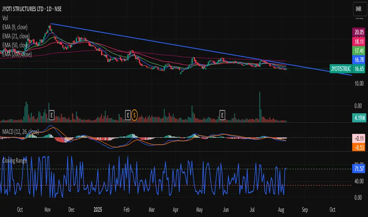The image size is (368, 217).
Task: Open the late May earnings E marker
Action: coord(222,115)
